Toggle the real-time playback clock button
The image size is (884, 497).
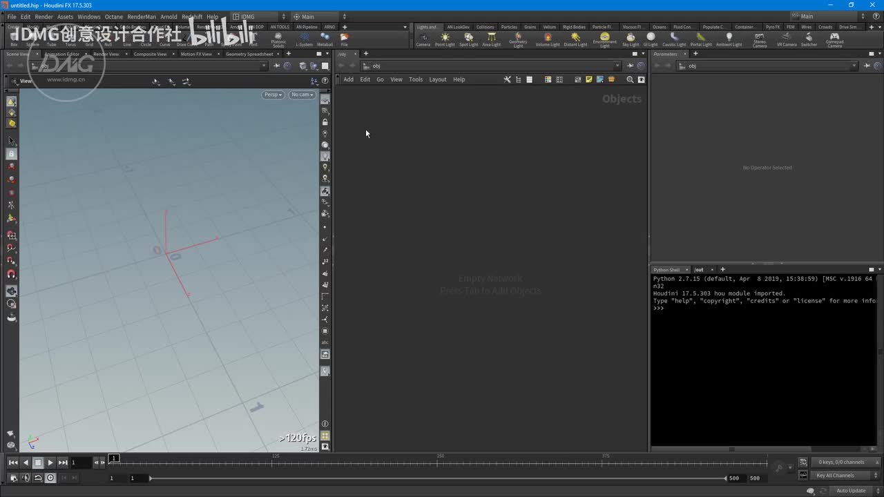point(50,478)
